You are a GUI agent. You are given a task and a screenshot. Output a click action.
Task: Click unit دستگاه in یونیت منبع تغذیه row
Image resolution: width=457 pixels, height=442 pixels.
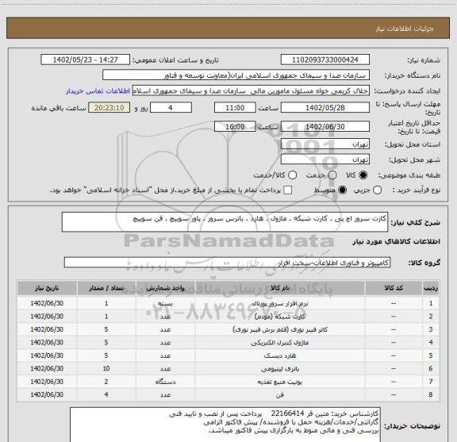tap(165, 382)
